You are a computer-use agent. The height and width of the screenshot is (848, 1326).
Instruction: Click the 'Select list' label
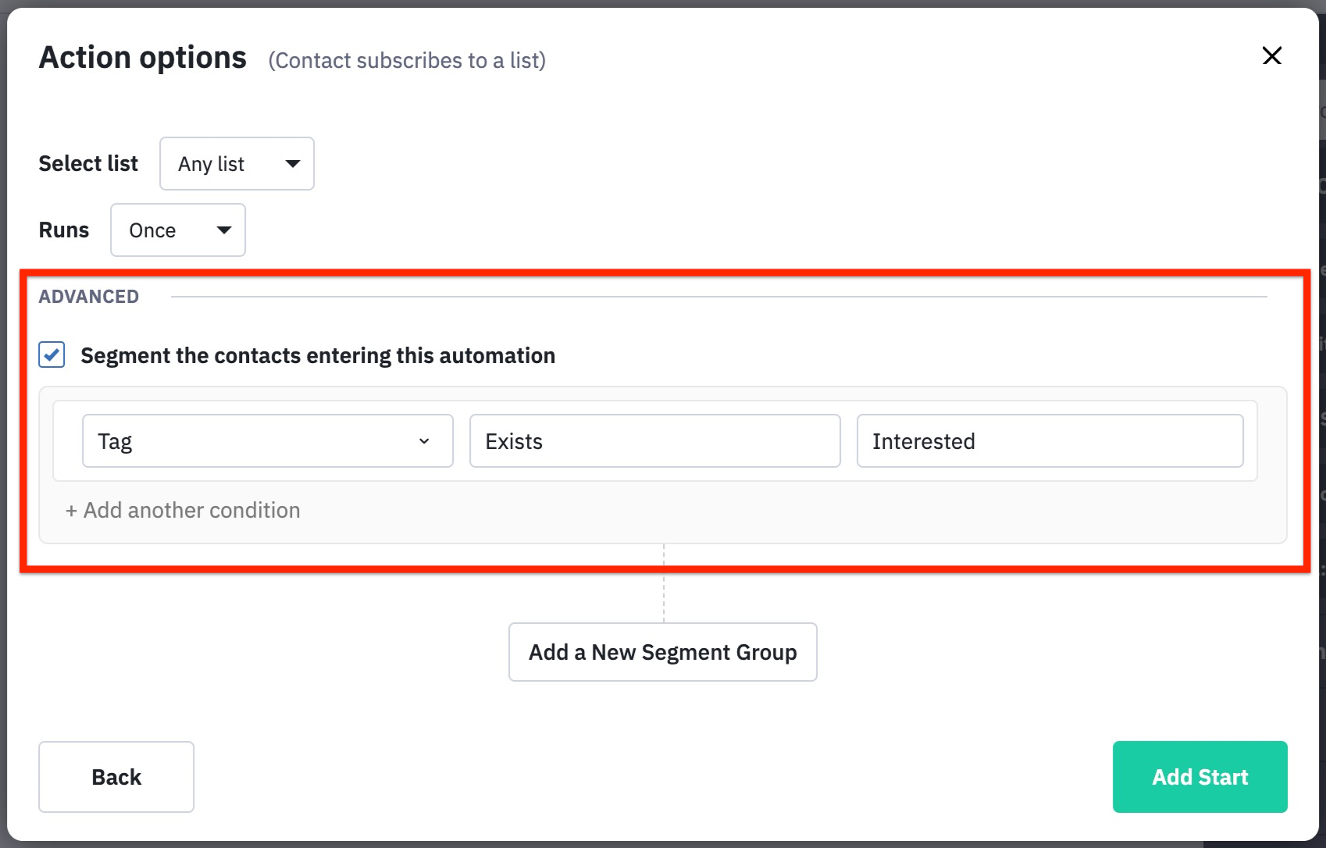point(88,164)
